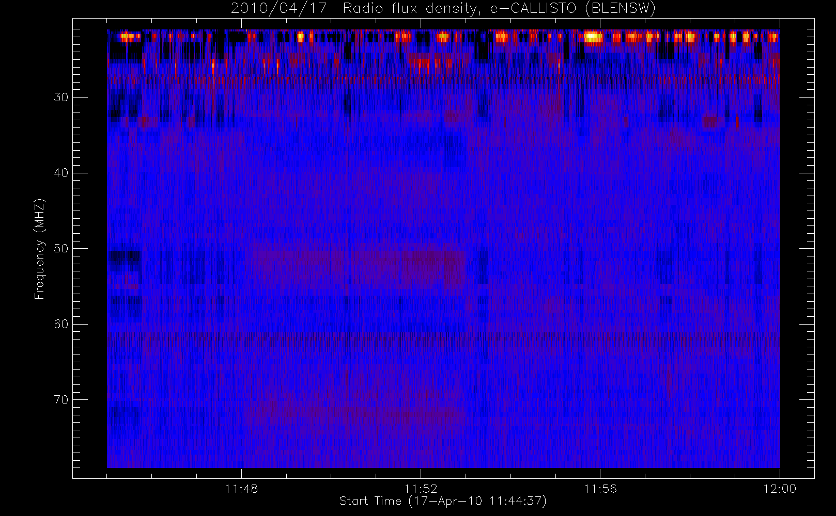Image resolution: width=836 pixels, height=516 pixels.
Task: Click the 12:00 time tick label
Action: coord(780,489)
